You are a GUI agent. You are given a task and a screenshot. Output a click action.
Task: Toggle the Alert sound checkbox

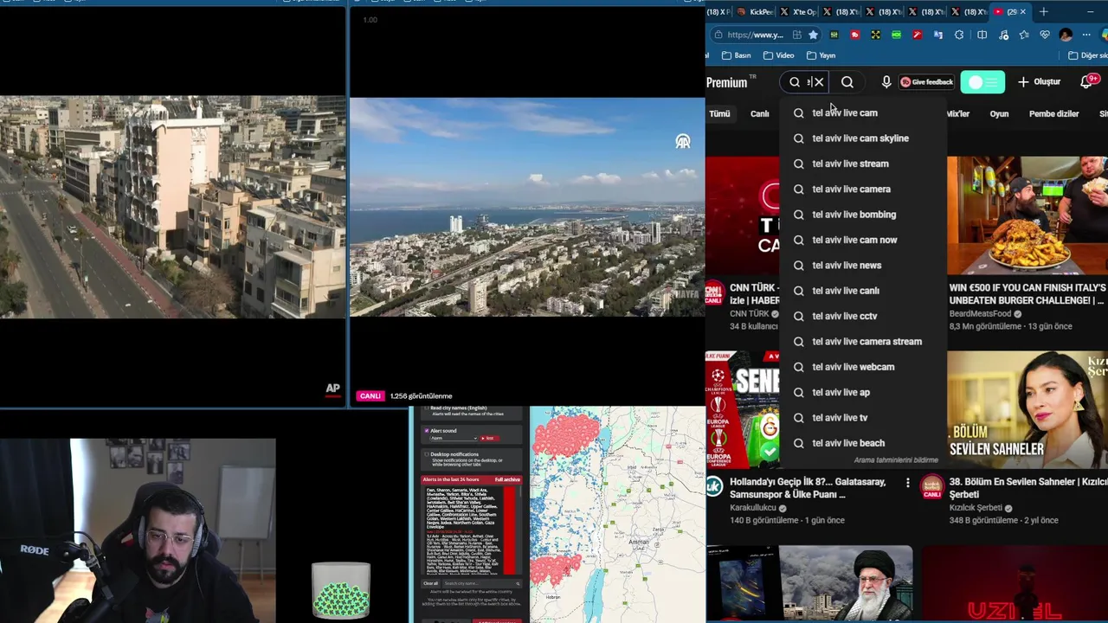(427, 431)
